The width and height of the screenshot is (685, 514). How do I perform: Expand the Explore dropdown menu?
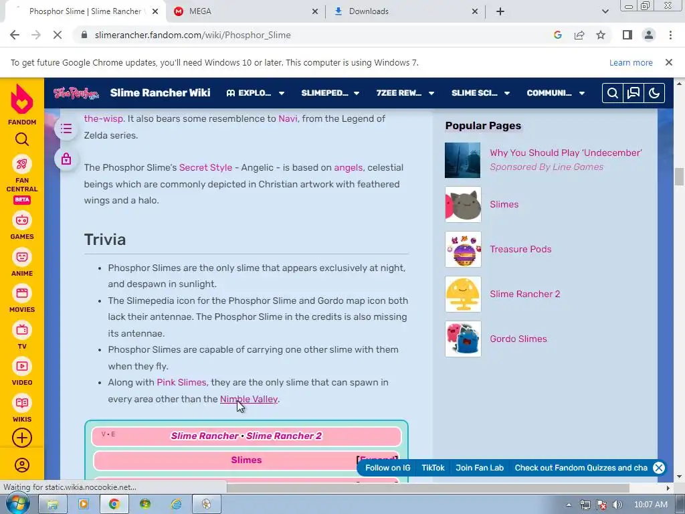click(256, 93)
